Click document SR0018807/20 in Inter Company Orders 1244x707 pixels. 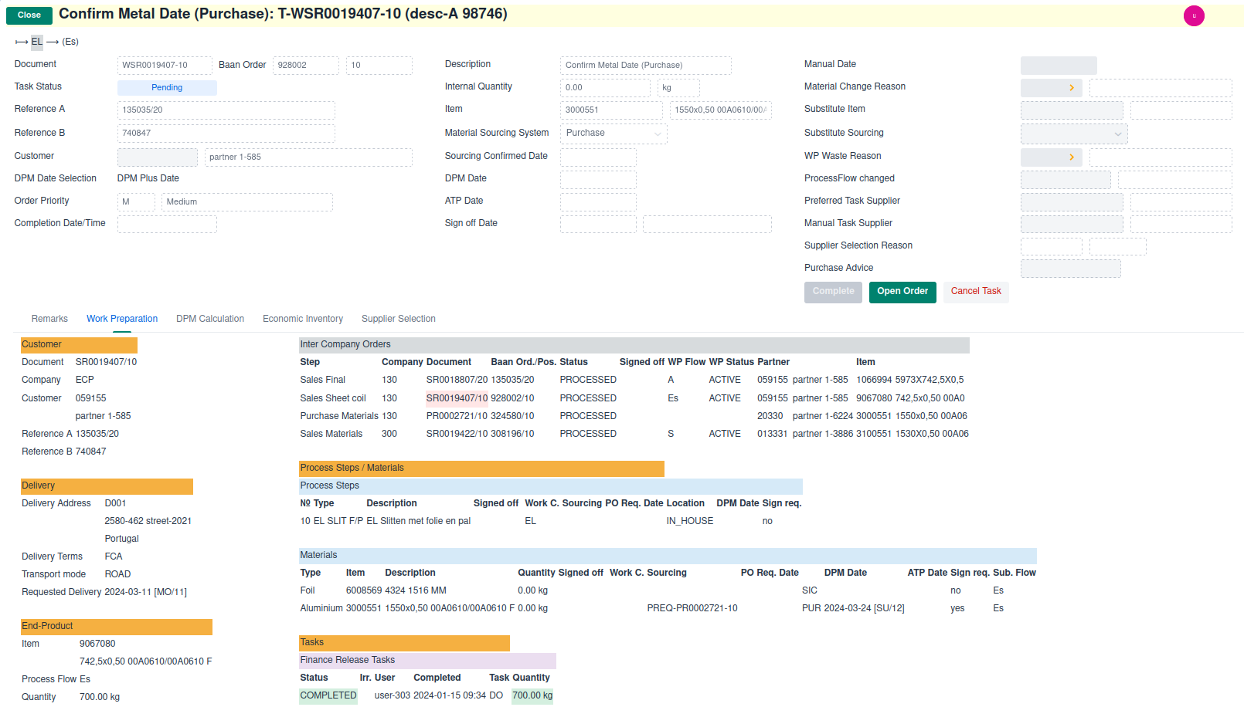457,380
